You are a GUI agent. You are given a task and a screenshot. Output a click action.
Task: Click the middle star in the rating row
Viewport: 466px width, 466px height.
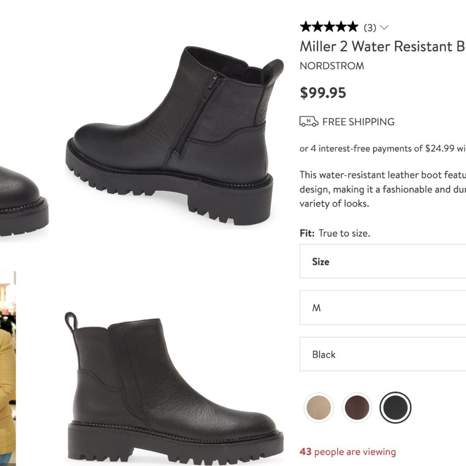329,27
